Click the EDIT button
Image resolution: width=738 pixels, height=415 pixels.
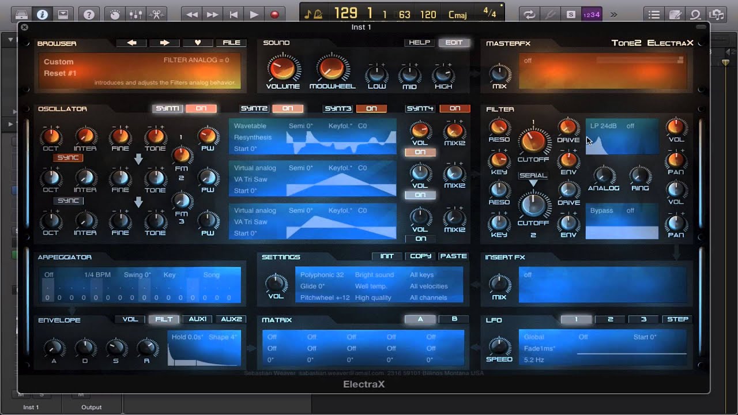(x=454, y=43)
